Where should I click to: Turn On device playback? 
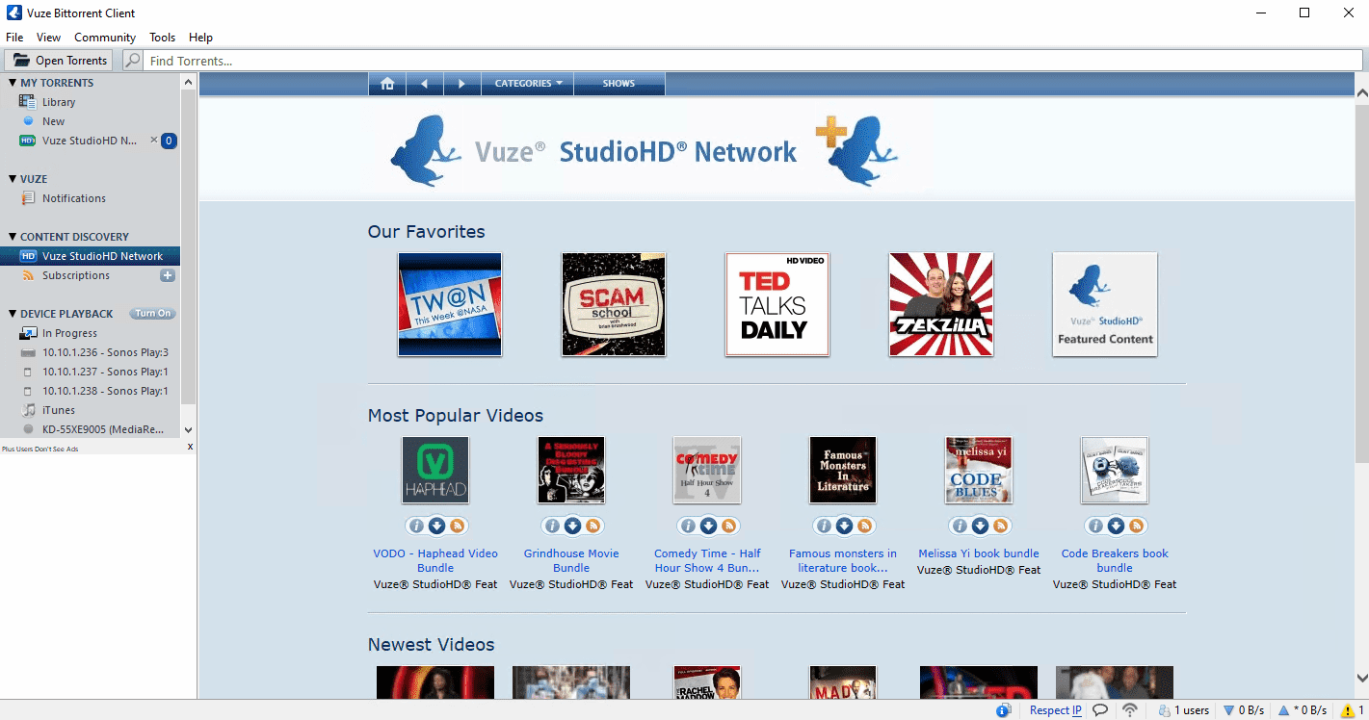pyautogui.click(x=153, y=314)
